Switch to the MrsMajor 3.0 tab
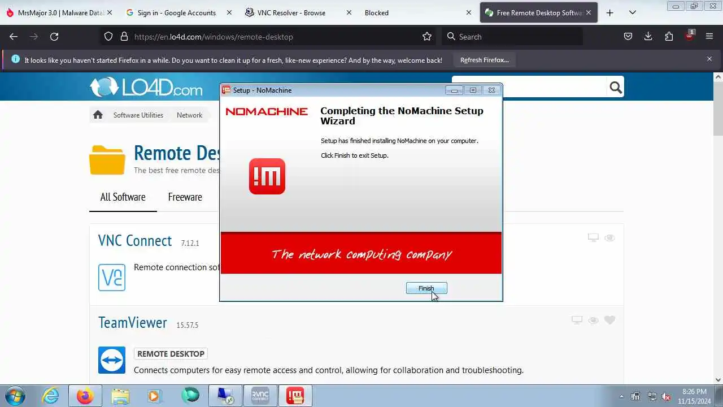Screen dimensions: 723x407 click(59, 12)
